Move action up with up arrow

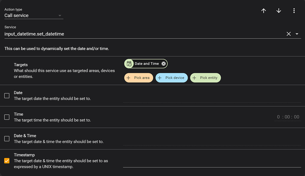point(264,11)
